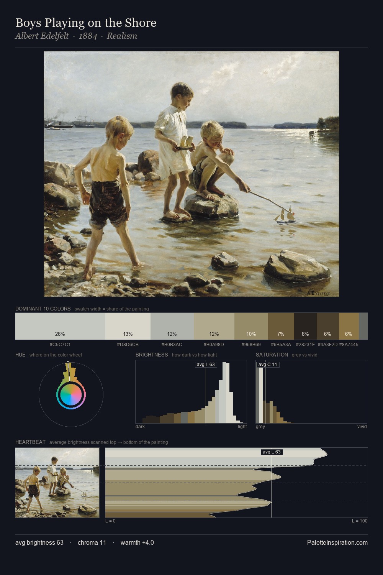The width and height of the screenshot is (383, 575).
Task: Click the heartbeat painting thumbnail
Action: click(57, 483)
